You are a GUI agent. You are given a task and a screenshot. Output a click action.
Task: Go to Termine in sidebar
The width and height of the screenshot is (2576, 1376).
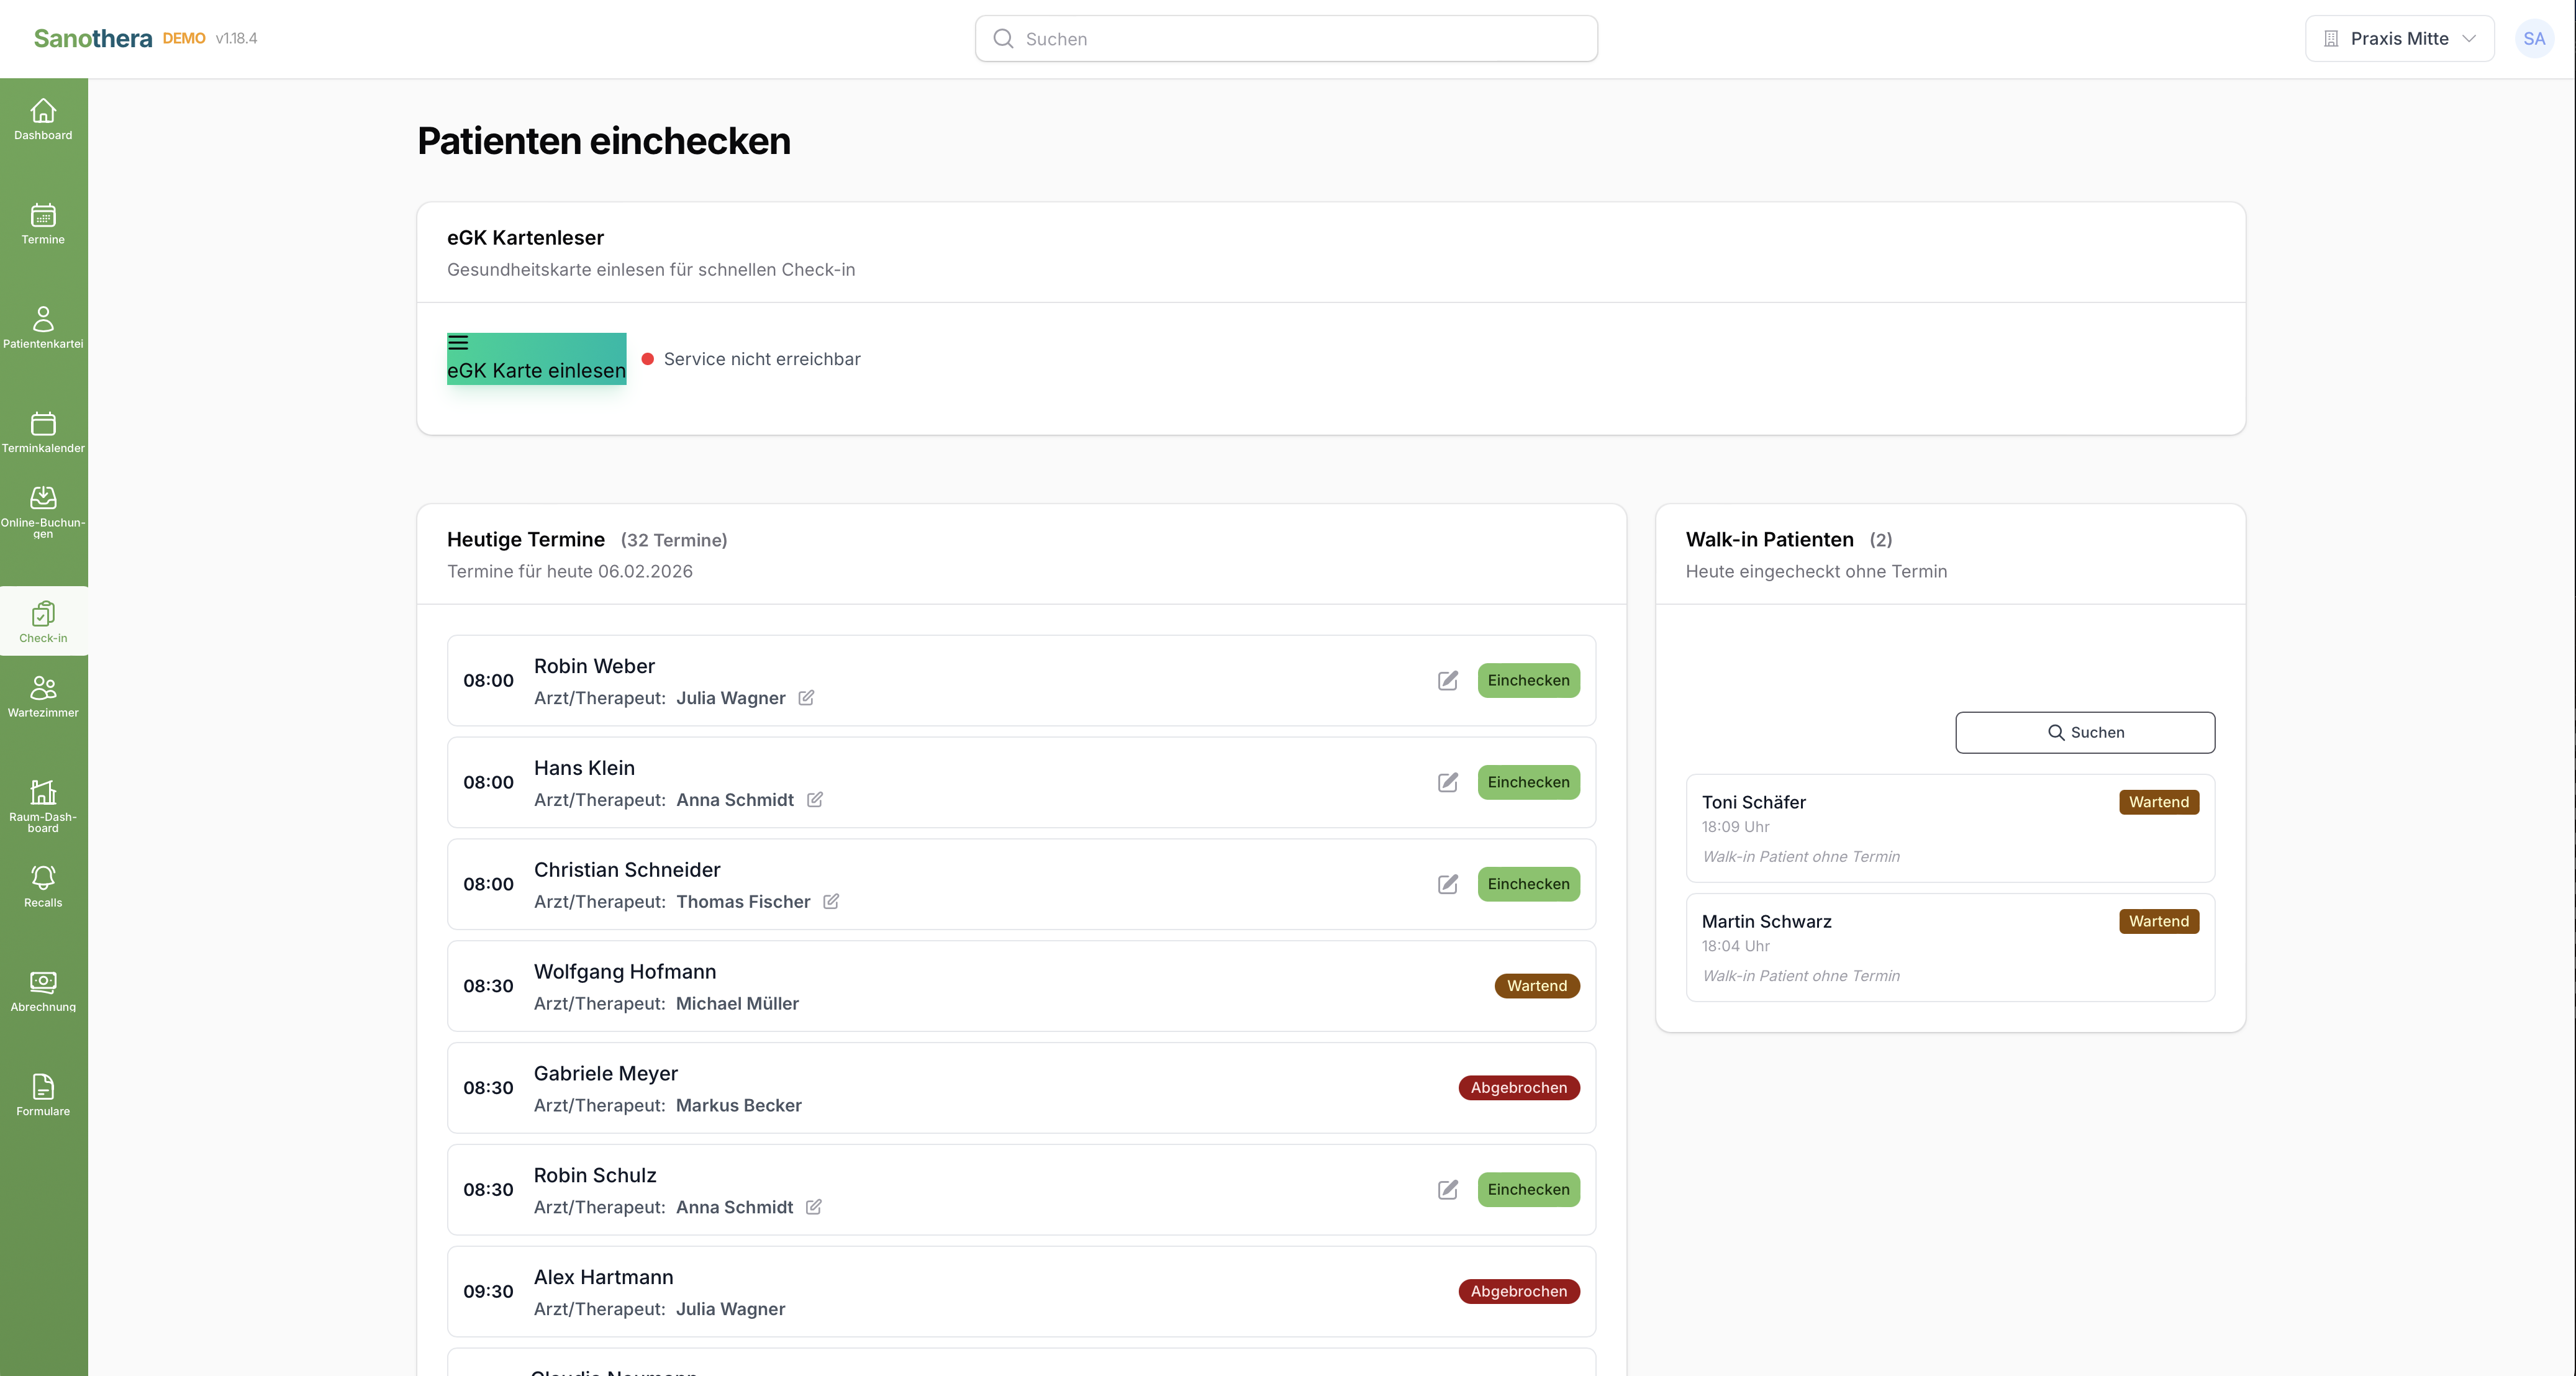point(43,224)
